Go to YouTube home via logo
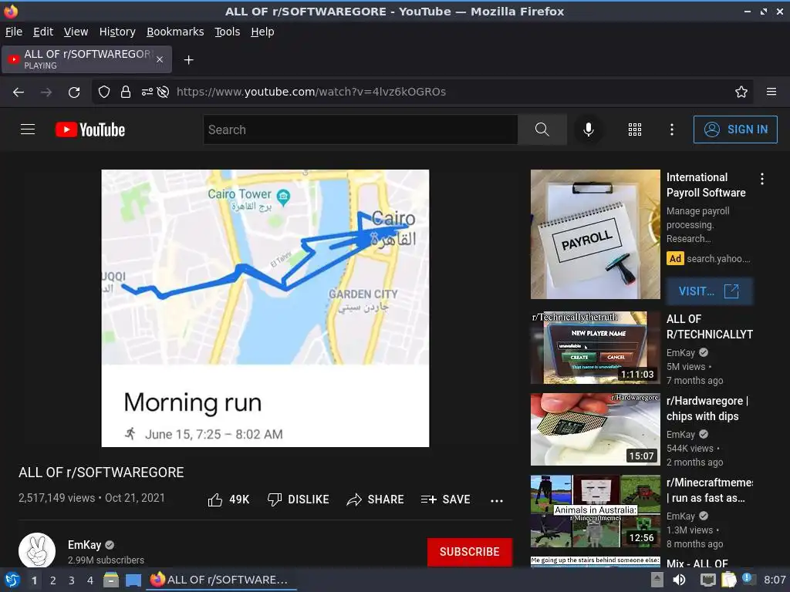This screenshot has height=592, width=790. (90, 129)
